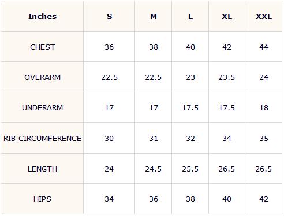Select the XL size column header
This screenshot has height=216, width=284.
(227, 17)
